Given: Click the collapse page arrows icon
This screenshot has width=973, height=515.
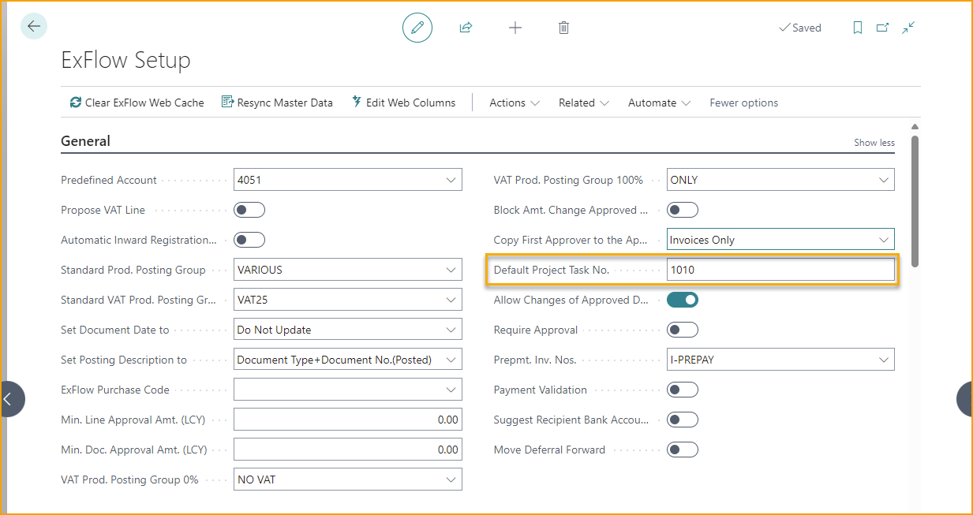Looking at the screenshot, I should click(x=908, y=28).
